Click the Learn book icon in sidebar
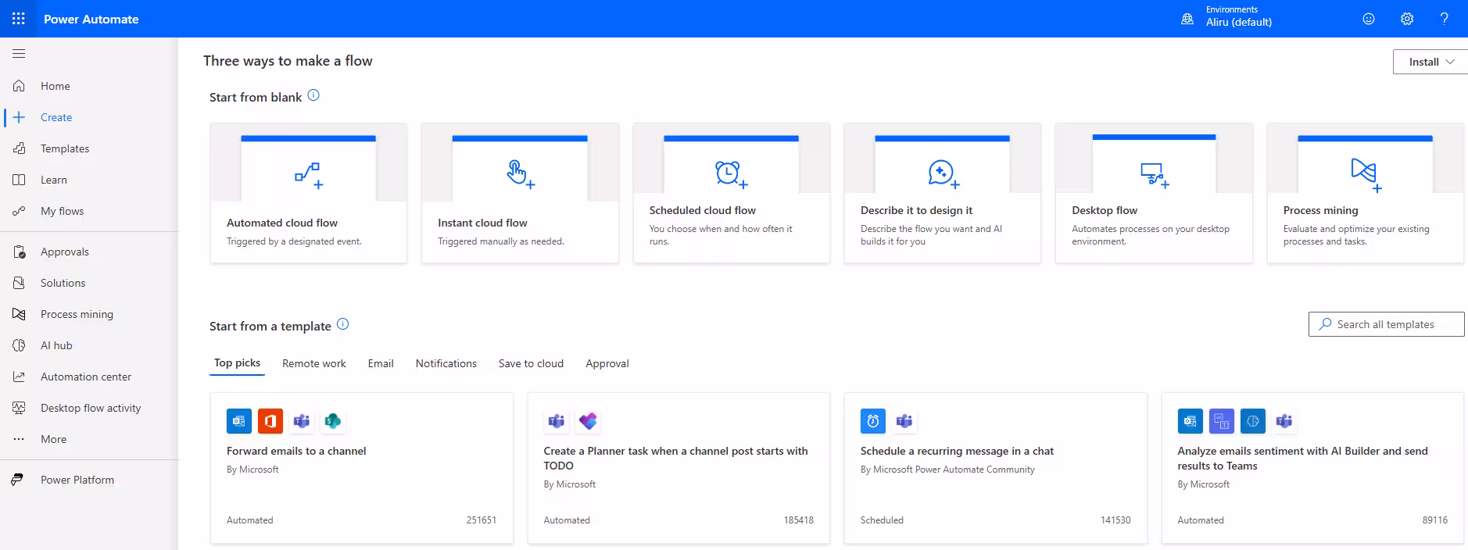The width and height of the screenshot is (1468, 550). 20,180
